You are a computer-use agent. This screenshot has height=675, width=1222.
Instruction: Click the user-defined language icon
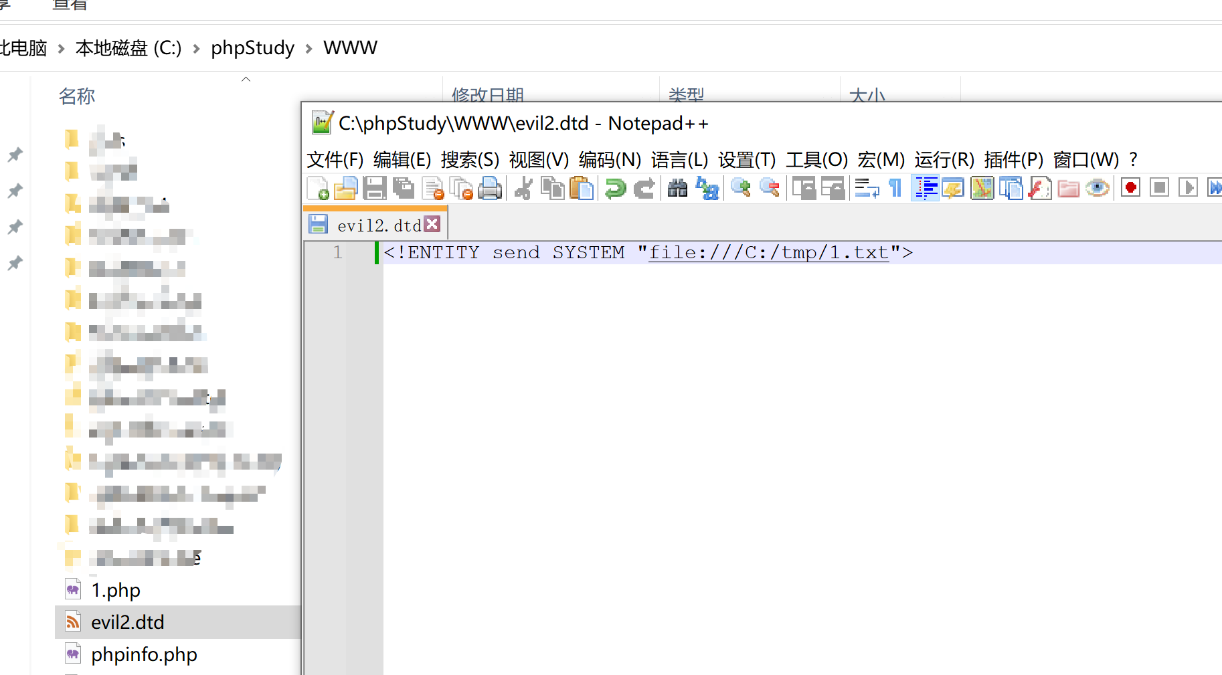click(x=953, y=189)
